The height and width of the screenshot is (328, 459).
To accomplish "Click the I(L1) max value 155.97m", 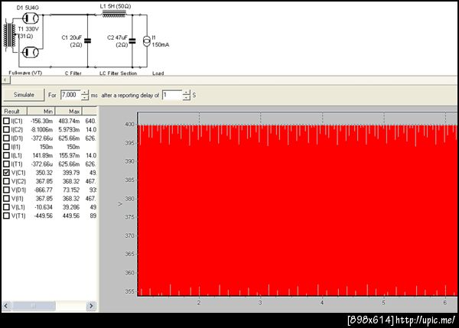I will tap(69, 155).
